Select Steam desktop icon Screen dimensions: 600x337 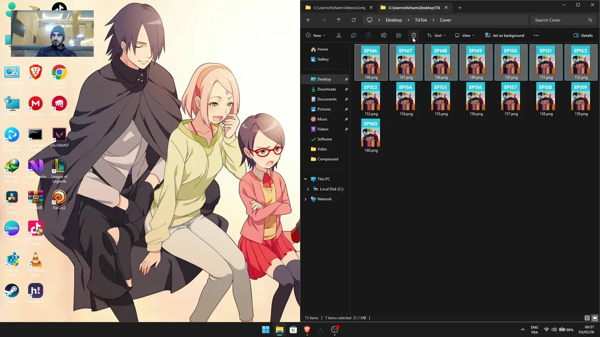point(12,293)
